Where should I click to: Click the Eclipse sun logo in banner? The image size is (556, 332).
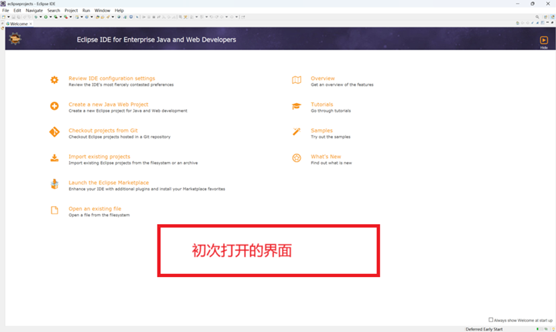point(15,38)
